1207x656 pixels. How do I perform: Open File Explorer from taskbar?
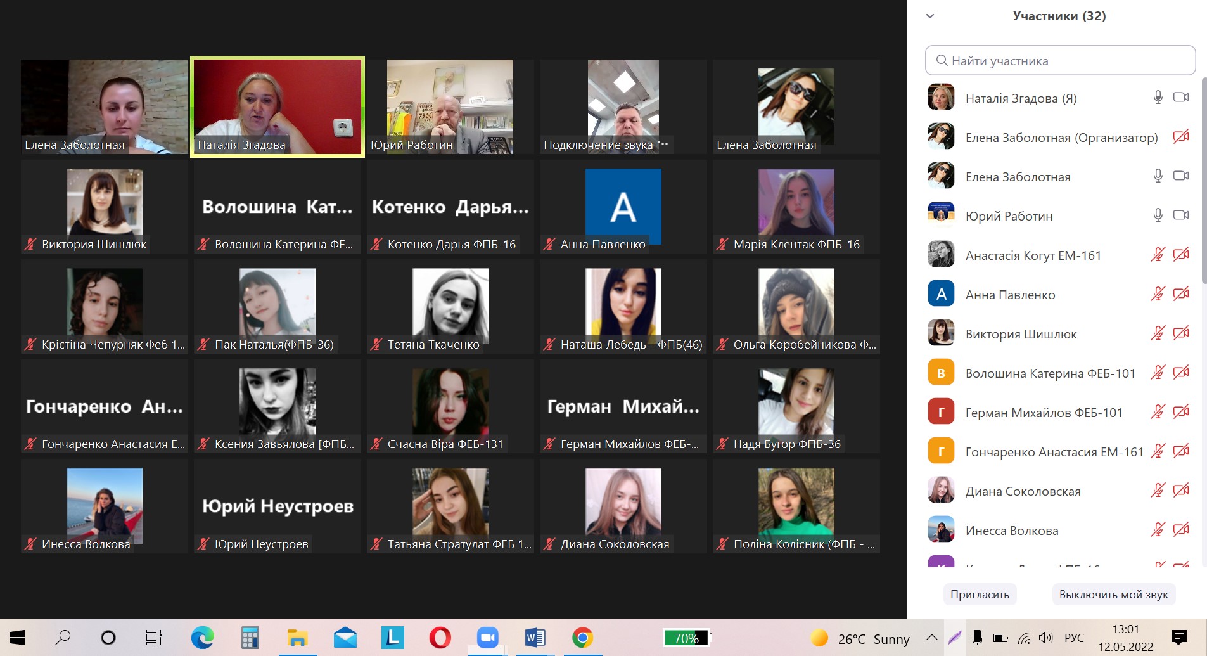click(x=297, y=638)
